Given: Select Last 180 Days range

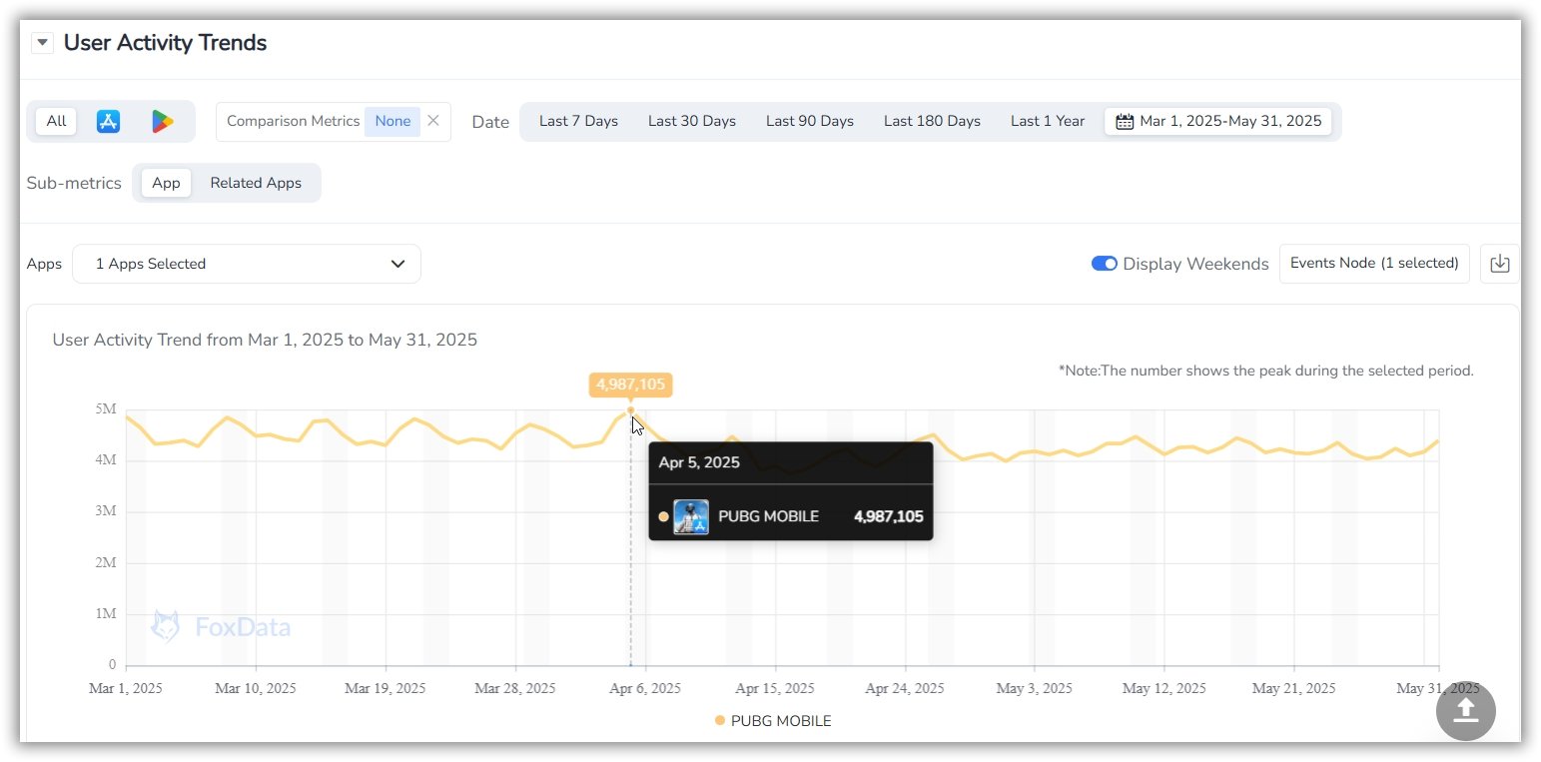Looking at the screenshot, I should 932,121.
